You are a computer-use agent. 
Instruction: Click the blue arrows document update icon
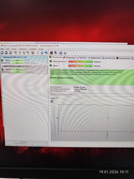coord(42,53)
